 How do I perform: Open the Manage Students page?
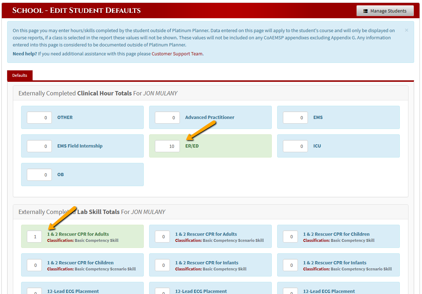(x=385, y=10)
